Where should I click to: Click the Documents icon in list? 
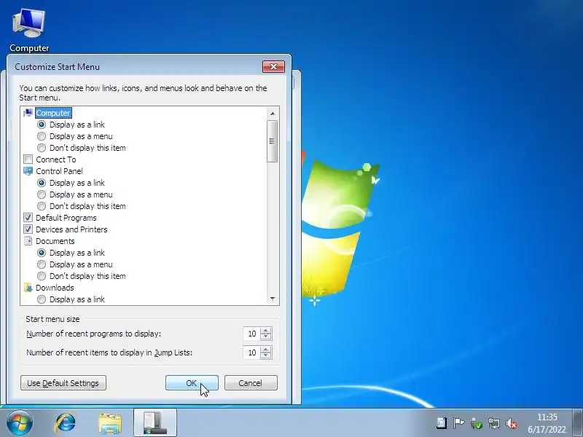pyautogui.click(x=28, y=241)
